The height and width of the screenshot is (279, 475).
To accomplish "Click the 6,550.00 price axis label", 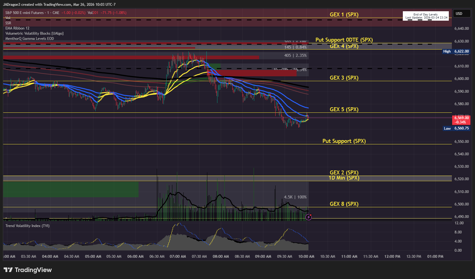I will (x=462, y=142).
